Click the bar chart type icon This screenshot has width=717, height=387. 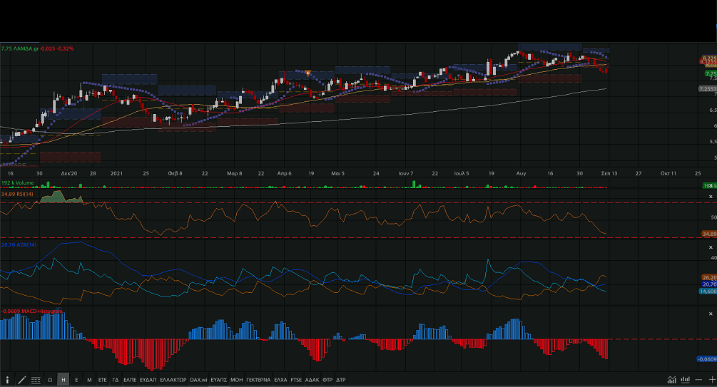pos(685,379)
